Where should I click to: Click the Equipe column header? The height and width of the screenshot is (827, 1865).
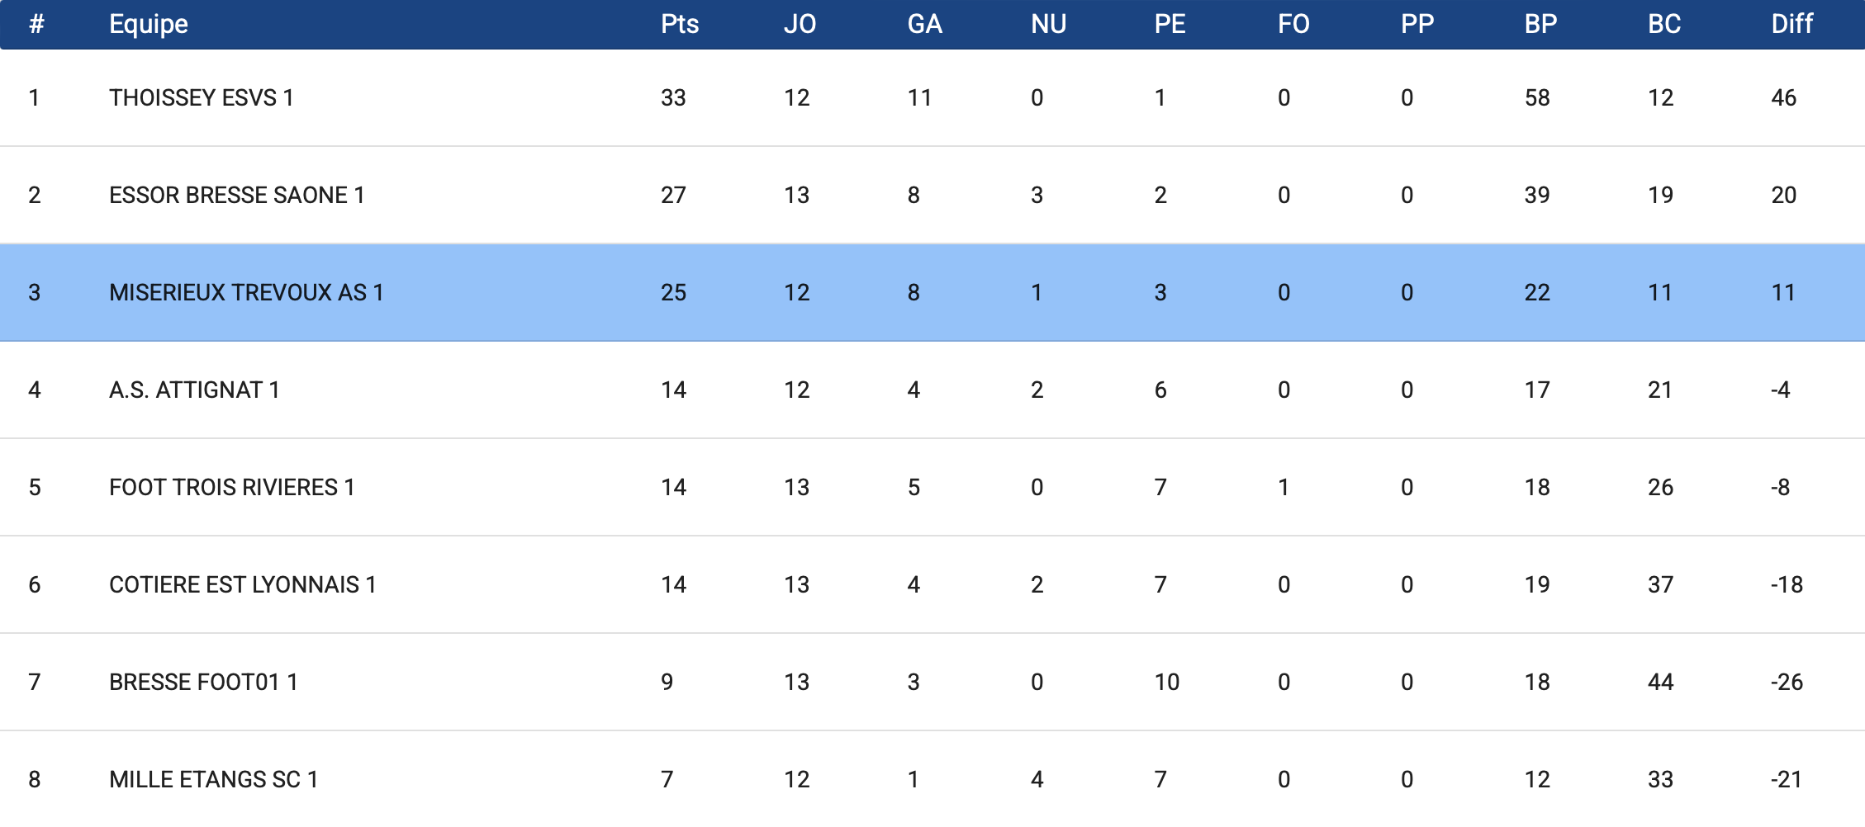[x=149, y=25]
